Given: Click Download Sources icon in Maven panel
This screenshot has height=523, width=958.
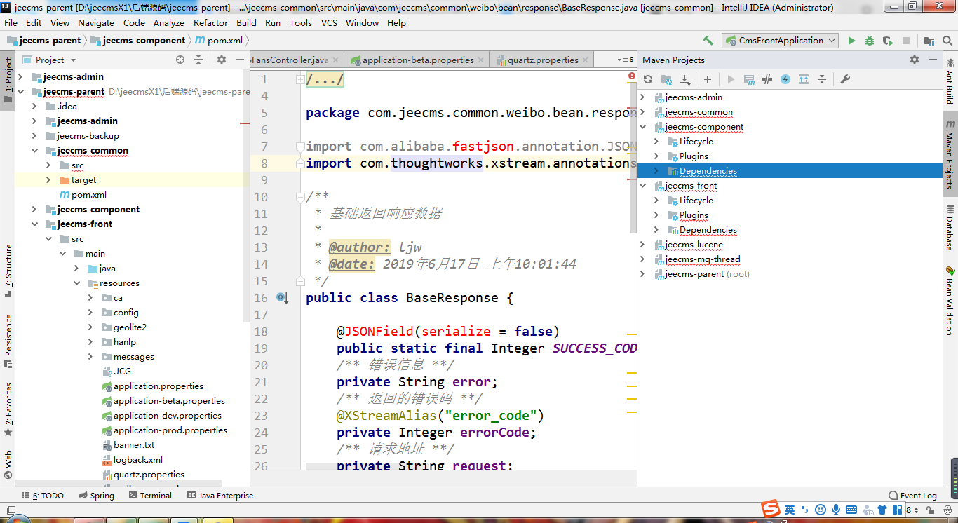Looking at the screenshot, I should [685, 79].
